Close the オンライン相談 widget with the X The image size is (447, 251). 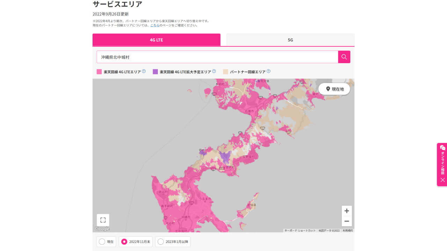[442, 180]
